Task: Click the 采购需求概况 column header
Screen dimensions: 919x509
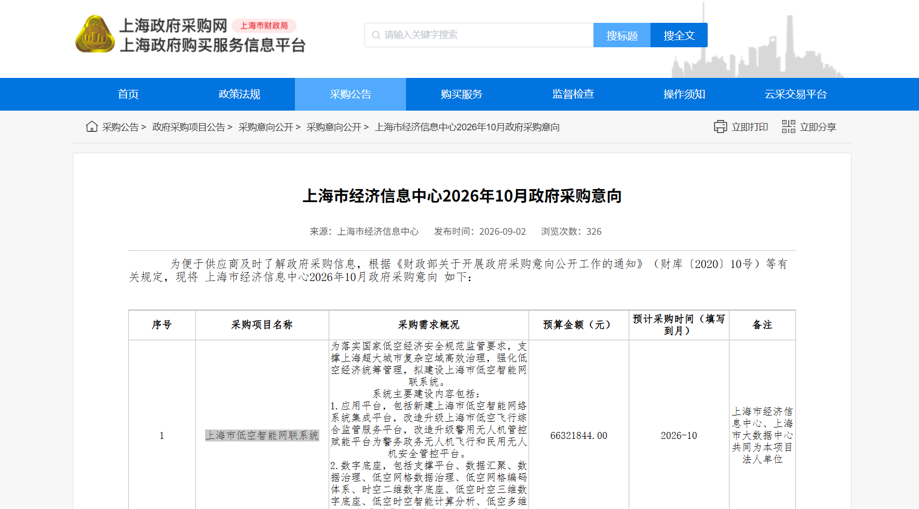Action: pos(429,325)
